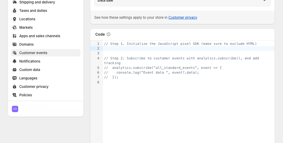This screenshot has width=283, height=143.
Task: Open Customer privacy in sidebar
Action: (x=46, y=87)
